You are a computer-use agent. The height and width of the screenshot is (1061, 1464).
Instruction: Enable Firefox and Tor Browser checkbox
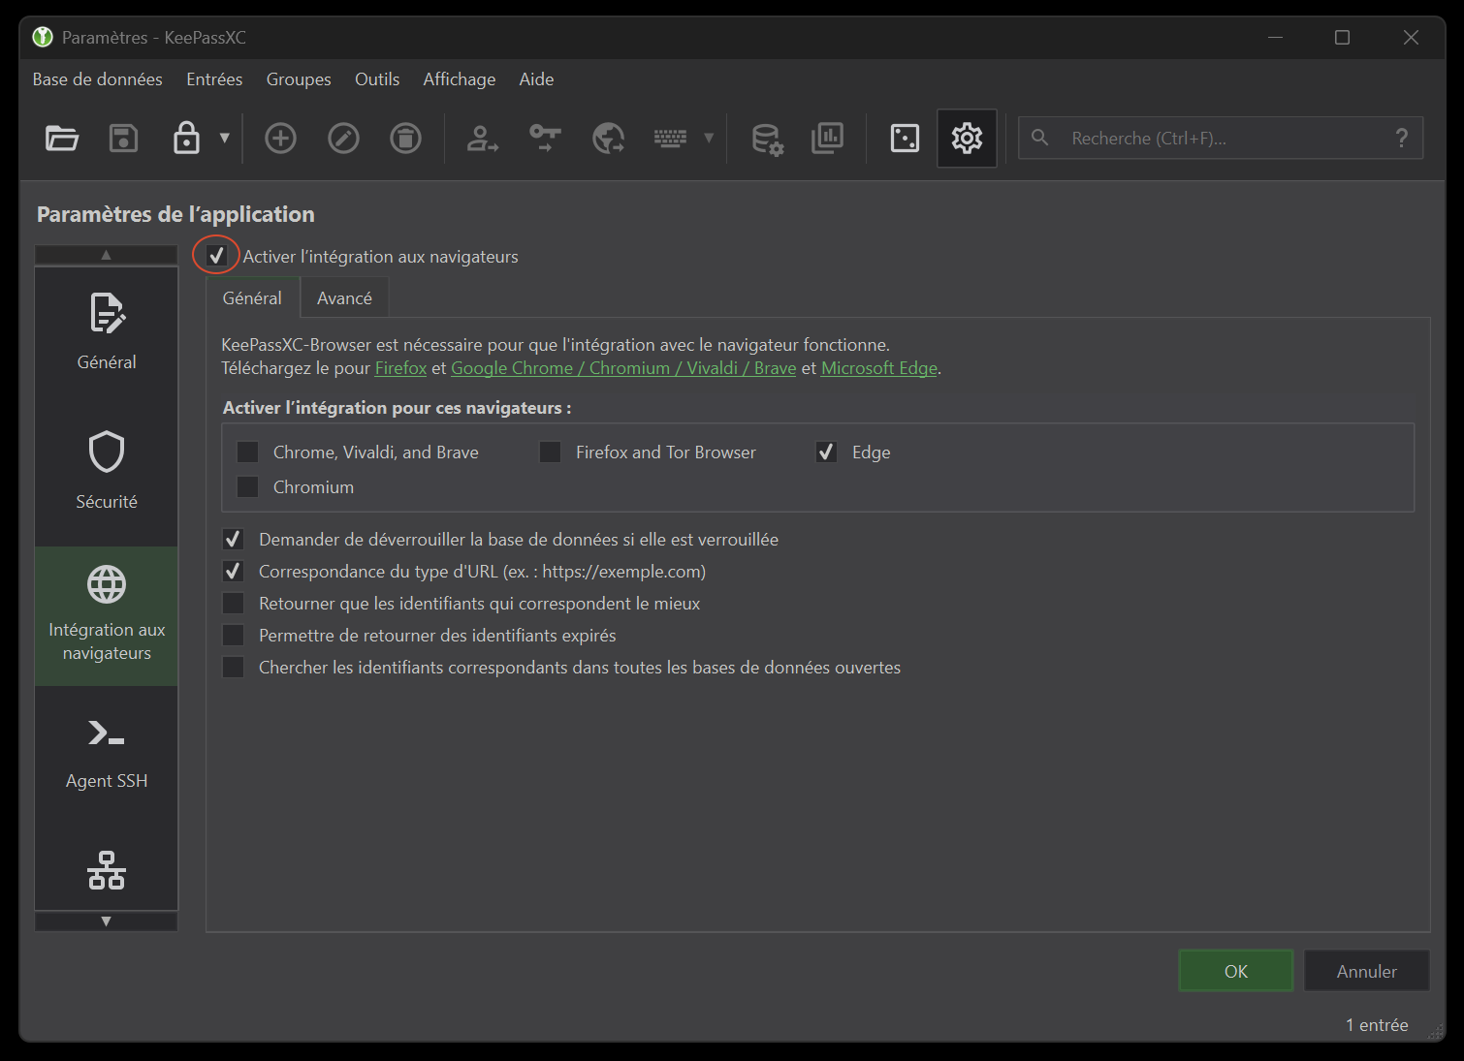(x=550, y=452)
